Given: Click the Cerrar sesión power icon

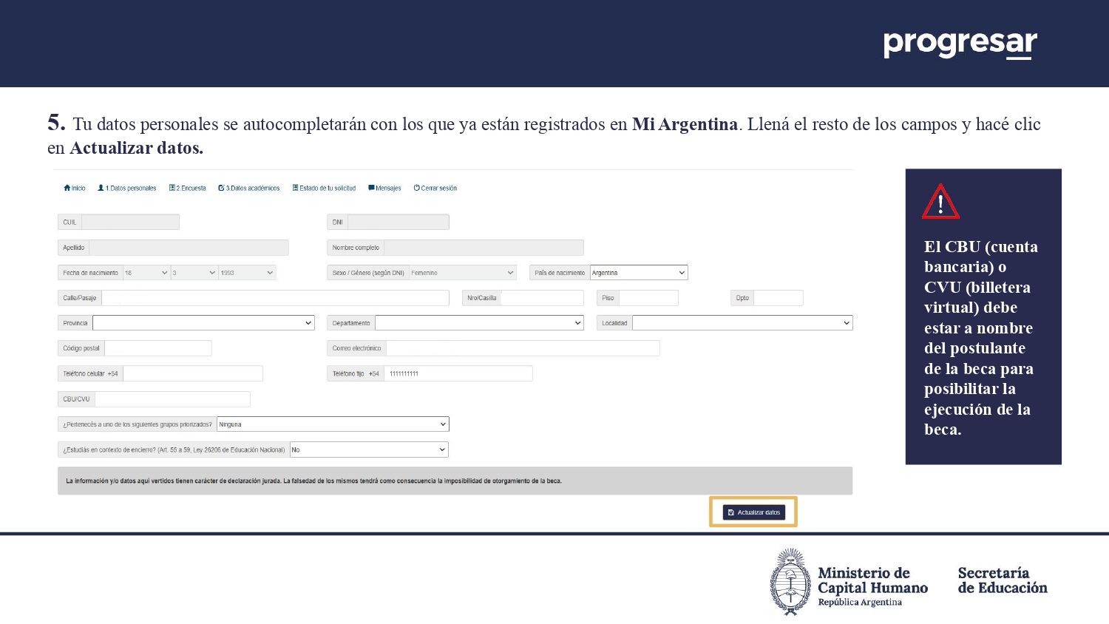Looking at the screenshot, I should [417, 188].
